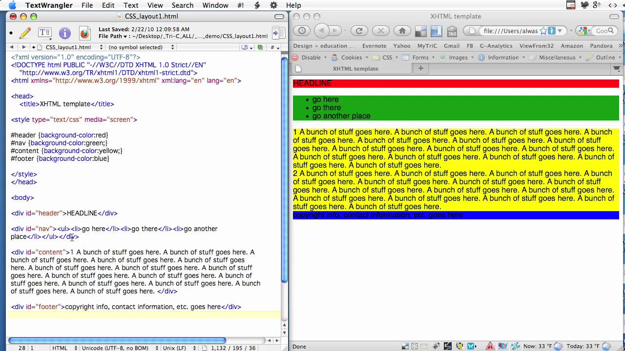Open the Disable web developer menu
The image size is (625, 351).
(x=310, y=57)
